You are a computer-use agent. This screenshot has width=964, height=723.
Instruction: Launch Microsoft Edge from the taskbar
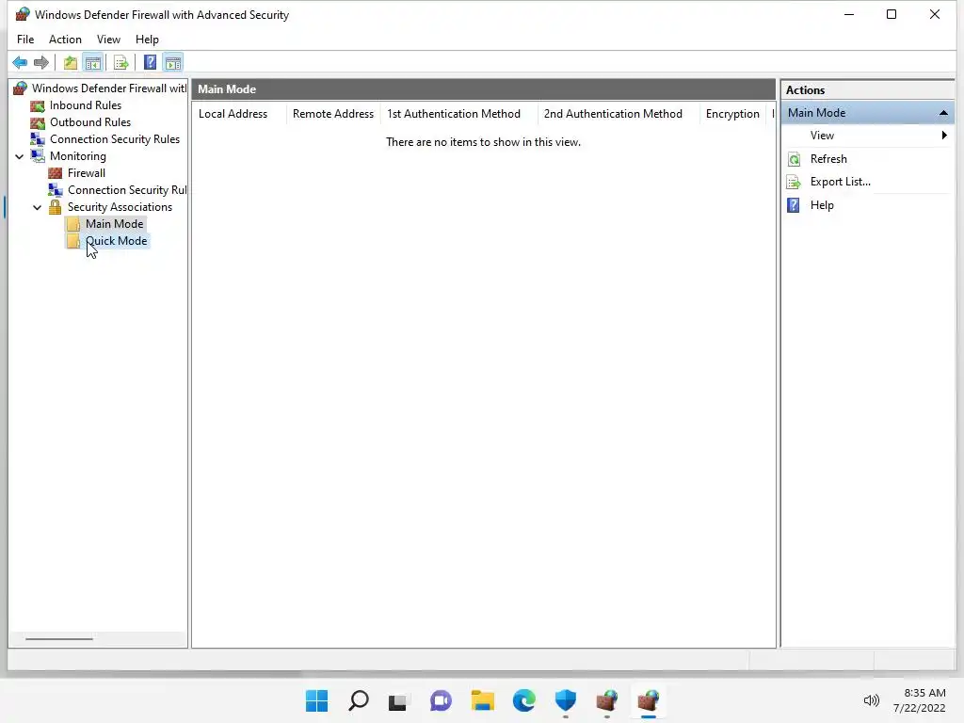523,700
